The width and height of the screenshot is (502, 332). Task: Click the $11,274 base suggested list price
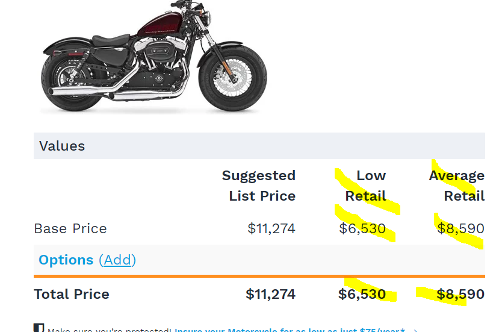pos(271,228)
